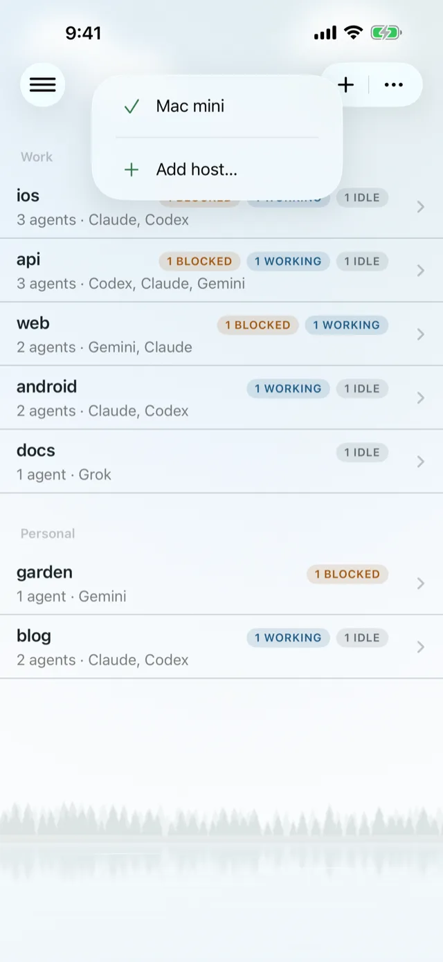Tap the 1 IDLE badge on docs

[363, 452]
